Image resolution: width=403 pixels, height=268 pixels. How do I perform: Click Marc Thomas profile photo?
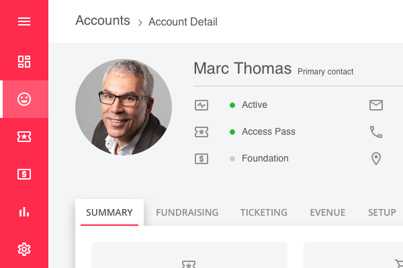coord(124,107)
